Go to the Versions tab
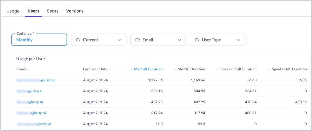 click(75, 11)
